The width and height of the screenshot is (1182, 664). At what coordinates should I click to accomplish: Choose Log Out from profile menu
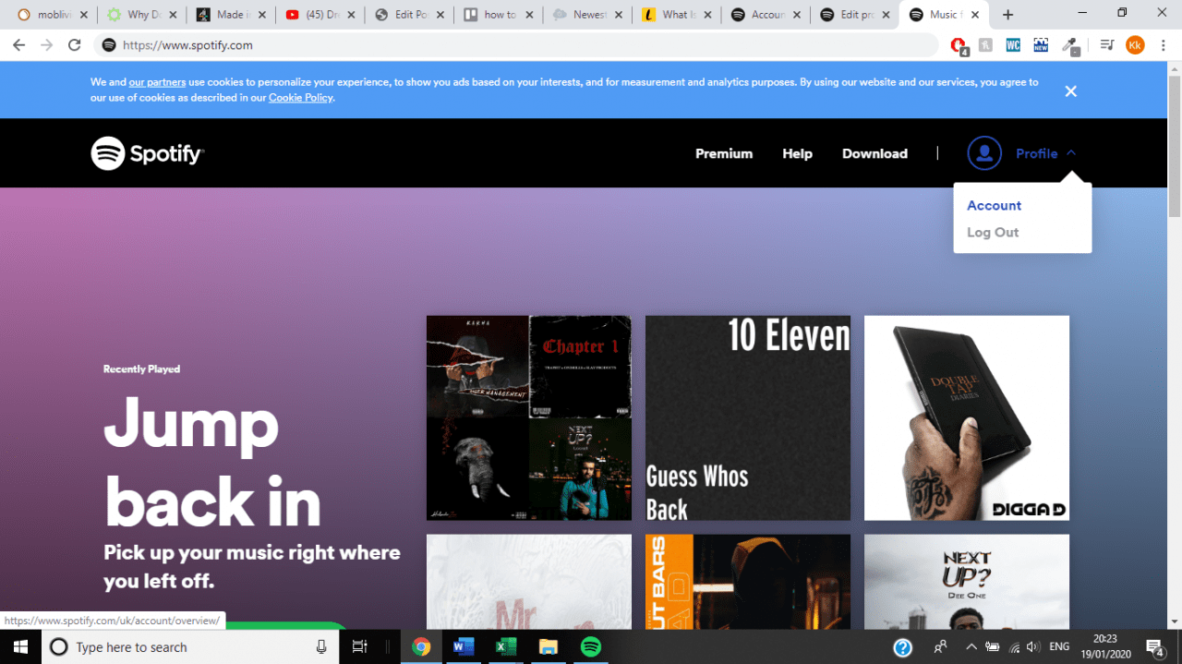[993, 232]
